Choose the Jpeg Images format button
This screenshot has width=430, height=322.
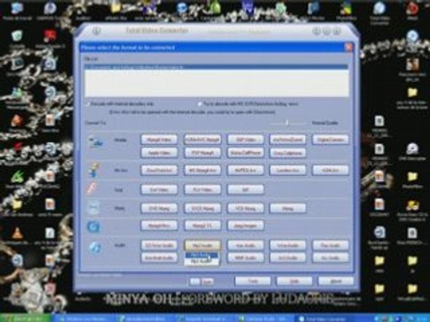[245, 225]
